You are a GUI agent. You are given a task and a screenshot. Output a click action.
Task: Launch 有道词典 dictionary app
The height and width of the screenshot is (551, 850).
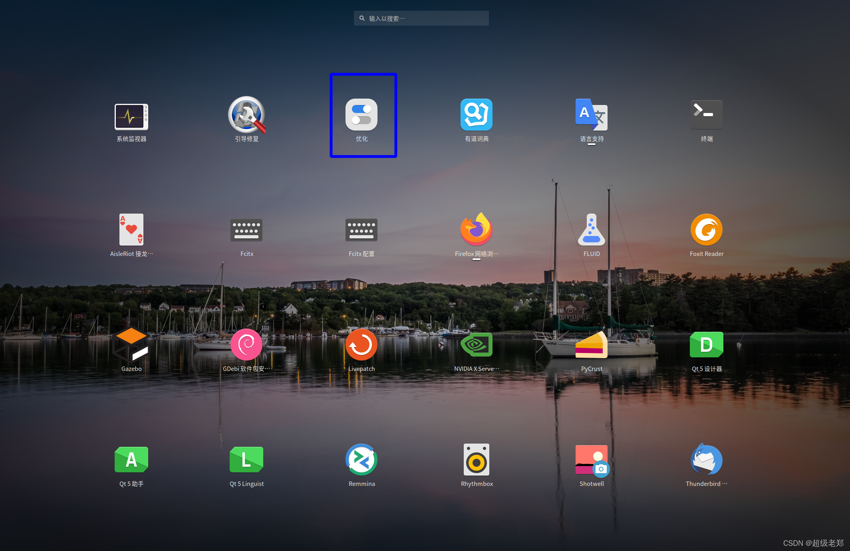(477, 115)
